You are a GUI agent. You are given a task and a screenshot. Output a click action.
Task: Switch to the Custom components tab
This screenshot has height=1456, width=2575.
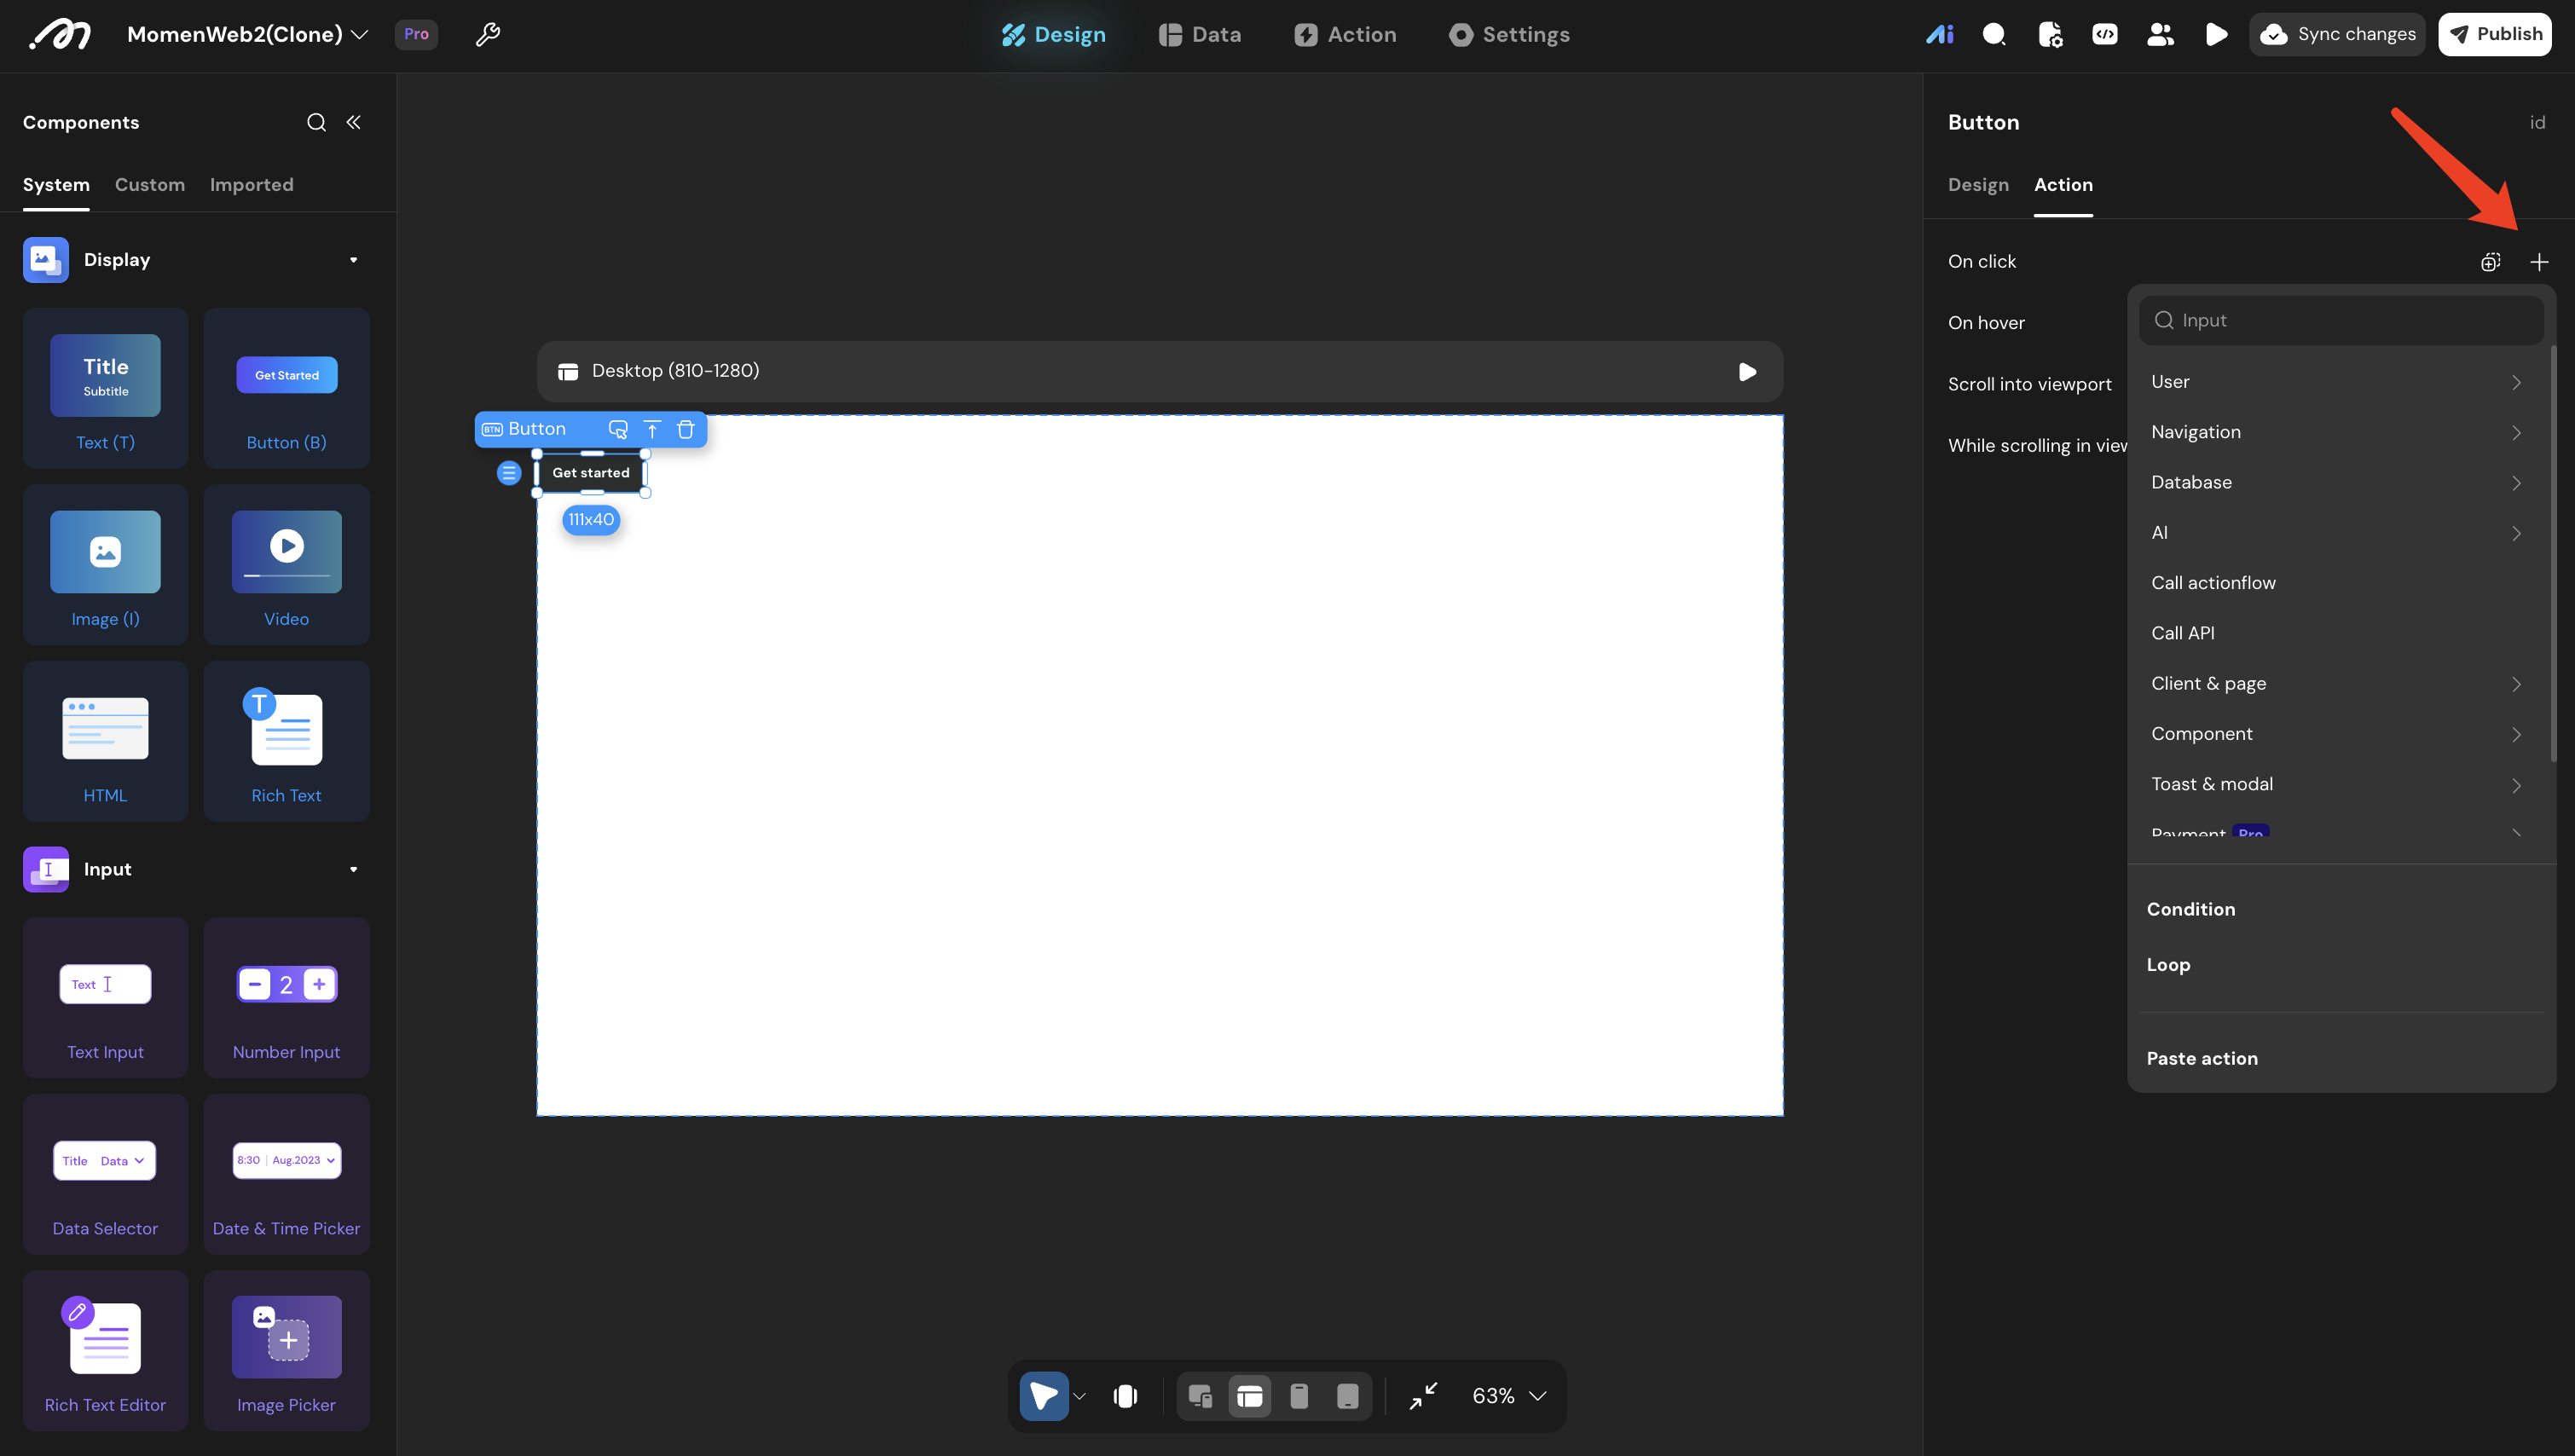[150, 185]
